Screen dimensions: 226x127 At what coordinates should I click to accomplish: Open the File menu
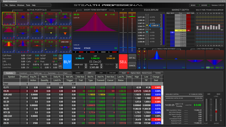click(x=6, y=5)
